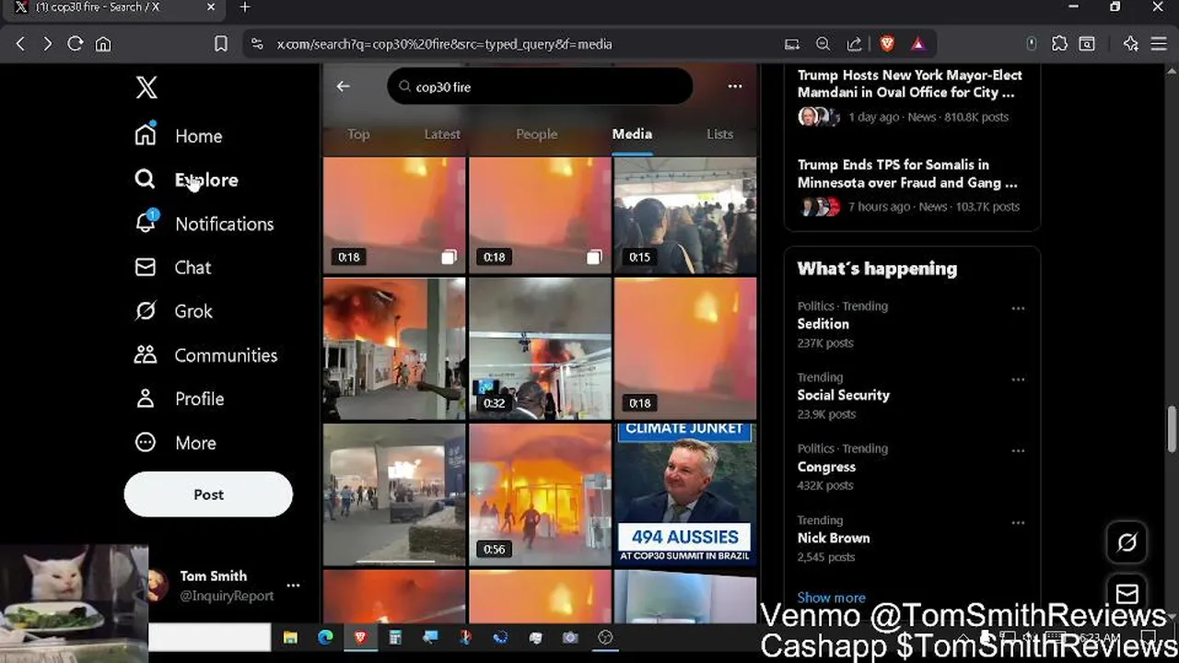The image size is (1179, 663).
Task: Click the browser forward button
Action: coord(48,43)
